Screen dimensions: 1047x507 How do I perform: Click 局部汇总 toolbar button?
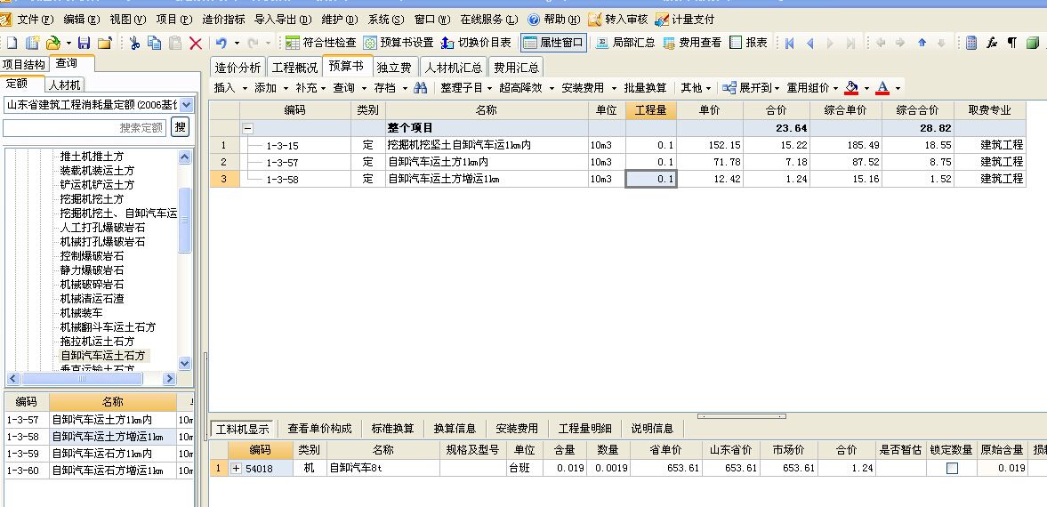[x=625, y=43]
